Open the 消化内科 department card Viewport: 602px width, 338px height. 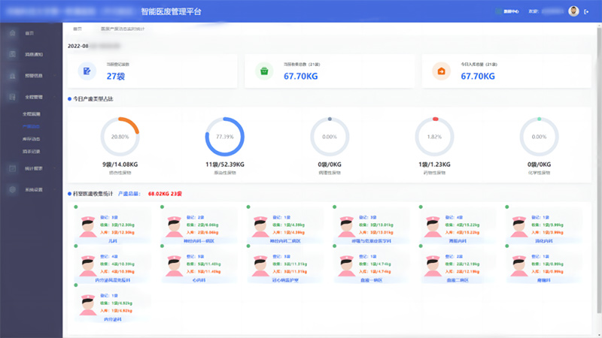[x=543, y=225]
